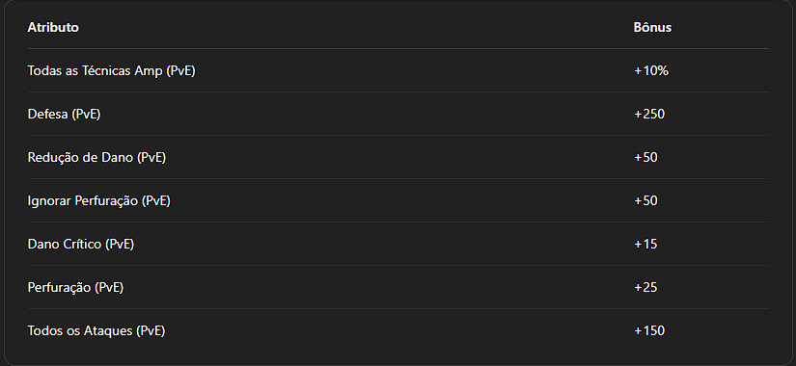
Task: Click the Bônus column header
Action: (652, 27)
